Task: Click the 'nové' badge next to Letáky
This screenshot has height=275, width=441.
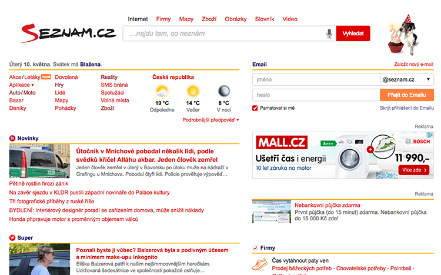Action: pyautogui.click(x=46, y=77)
